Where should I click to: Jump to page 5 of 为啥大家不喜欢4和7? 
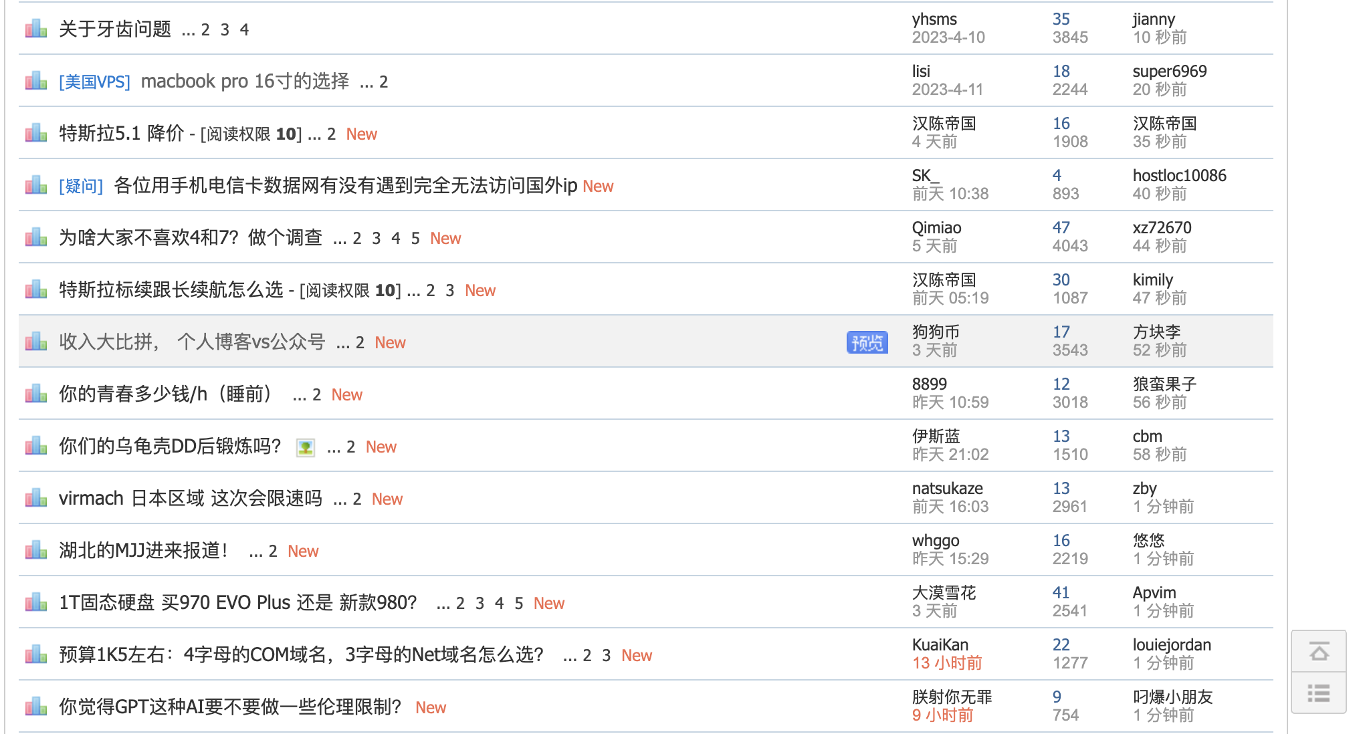coord(415,239)
